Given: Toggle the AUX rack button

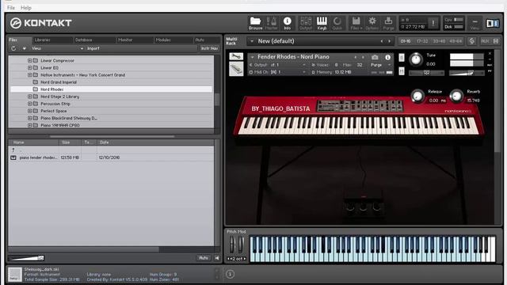Looking at the screenshot, I should 485,41.
